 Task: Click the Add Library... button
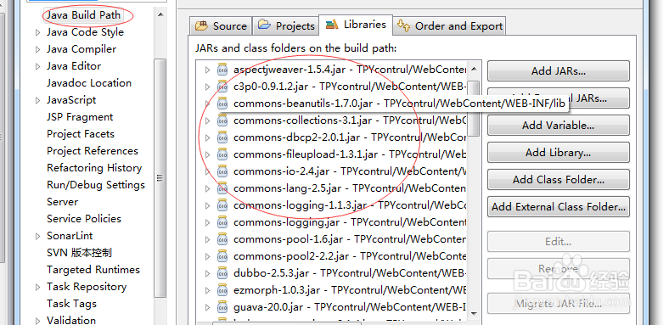click(x=559, y=152)
